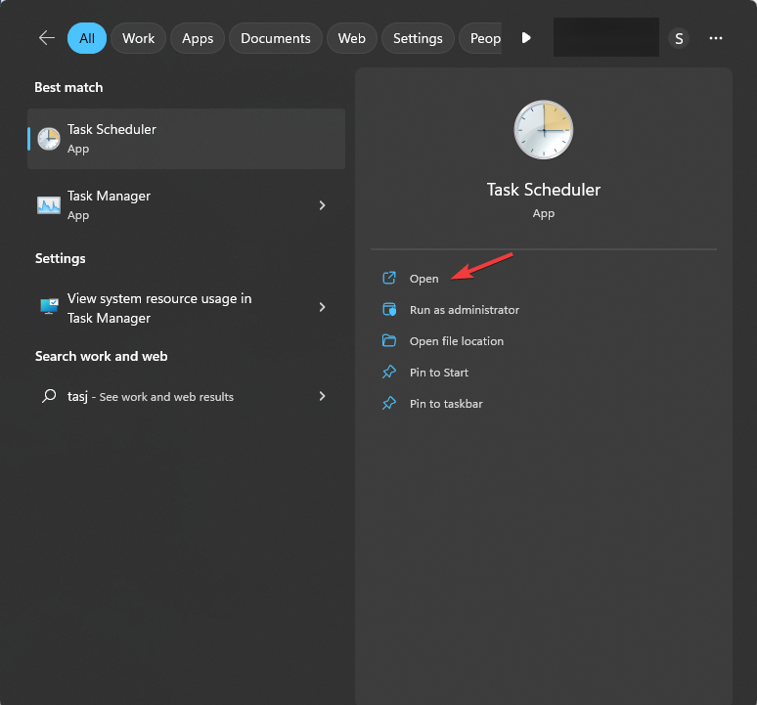Switch to the Web filter tab
The width and height of the screenshot is (757, 705).
(352, 38)
